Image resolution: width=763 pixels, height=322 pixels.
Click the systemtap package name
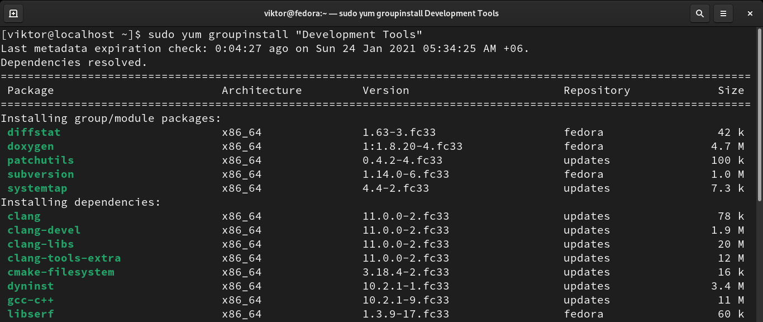(x=40, y=188)
